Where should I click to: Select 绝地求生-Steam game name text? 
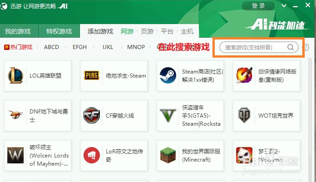[126, 76]
